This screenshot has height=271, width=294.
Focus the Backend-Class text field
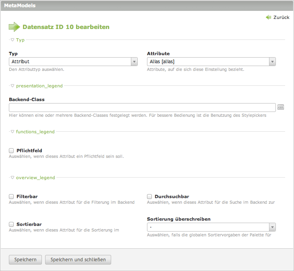[142, 108]
